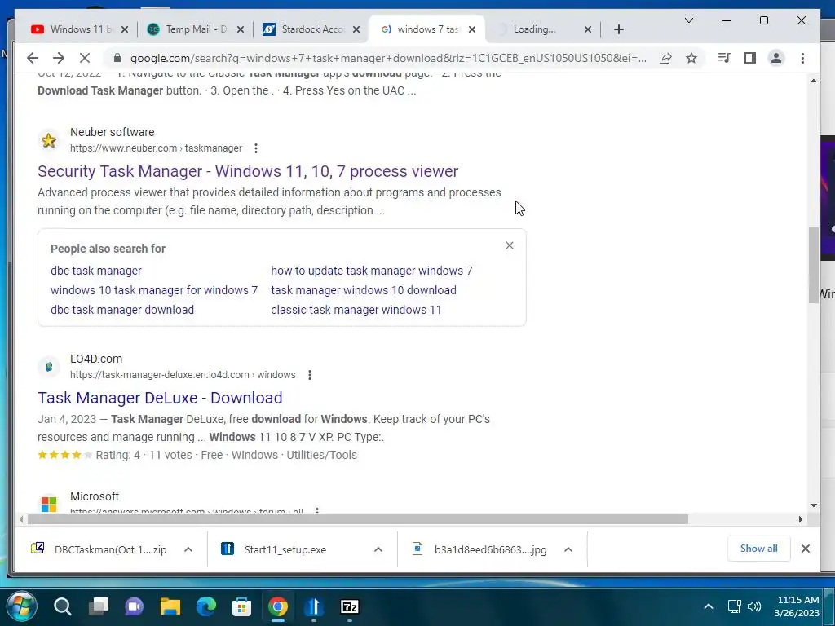Close the Stardock Account tab
Screen dimensions: 835x626
[x=356, y=29]
